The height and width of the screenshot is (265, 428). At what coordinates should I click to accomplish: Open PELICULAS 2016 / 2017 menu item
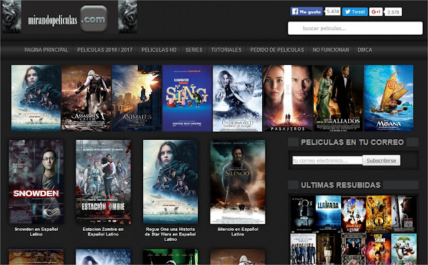(105, 50)
